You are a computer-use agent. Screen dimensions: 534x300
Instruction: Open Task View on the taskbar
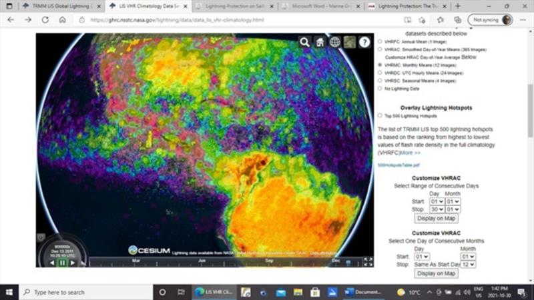coord(181,292)
